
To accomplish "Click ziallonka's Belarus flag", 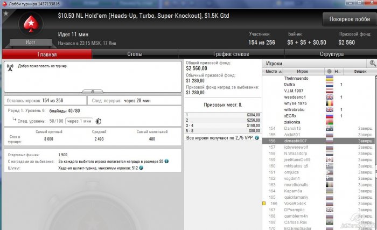I will [330, 122].
